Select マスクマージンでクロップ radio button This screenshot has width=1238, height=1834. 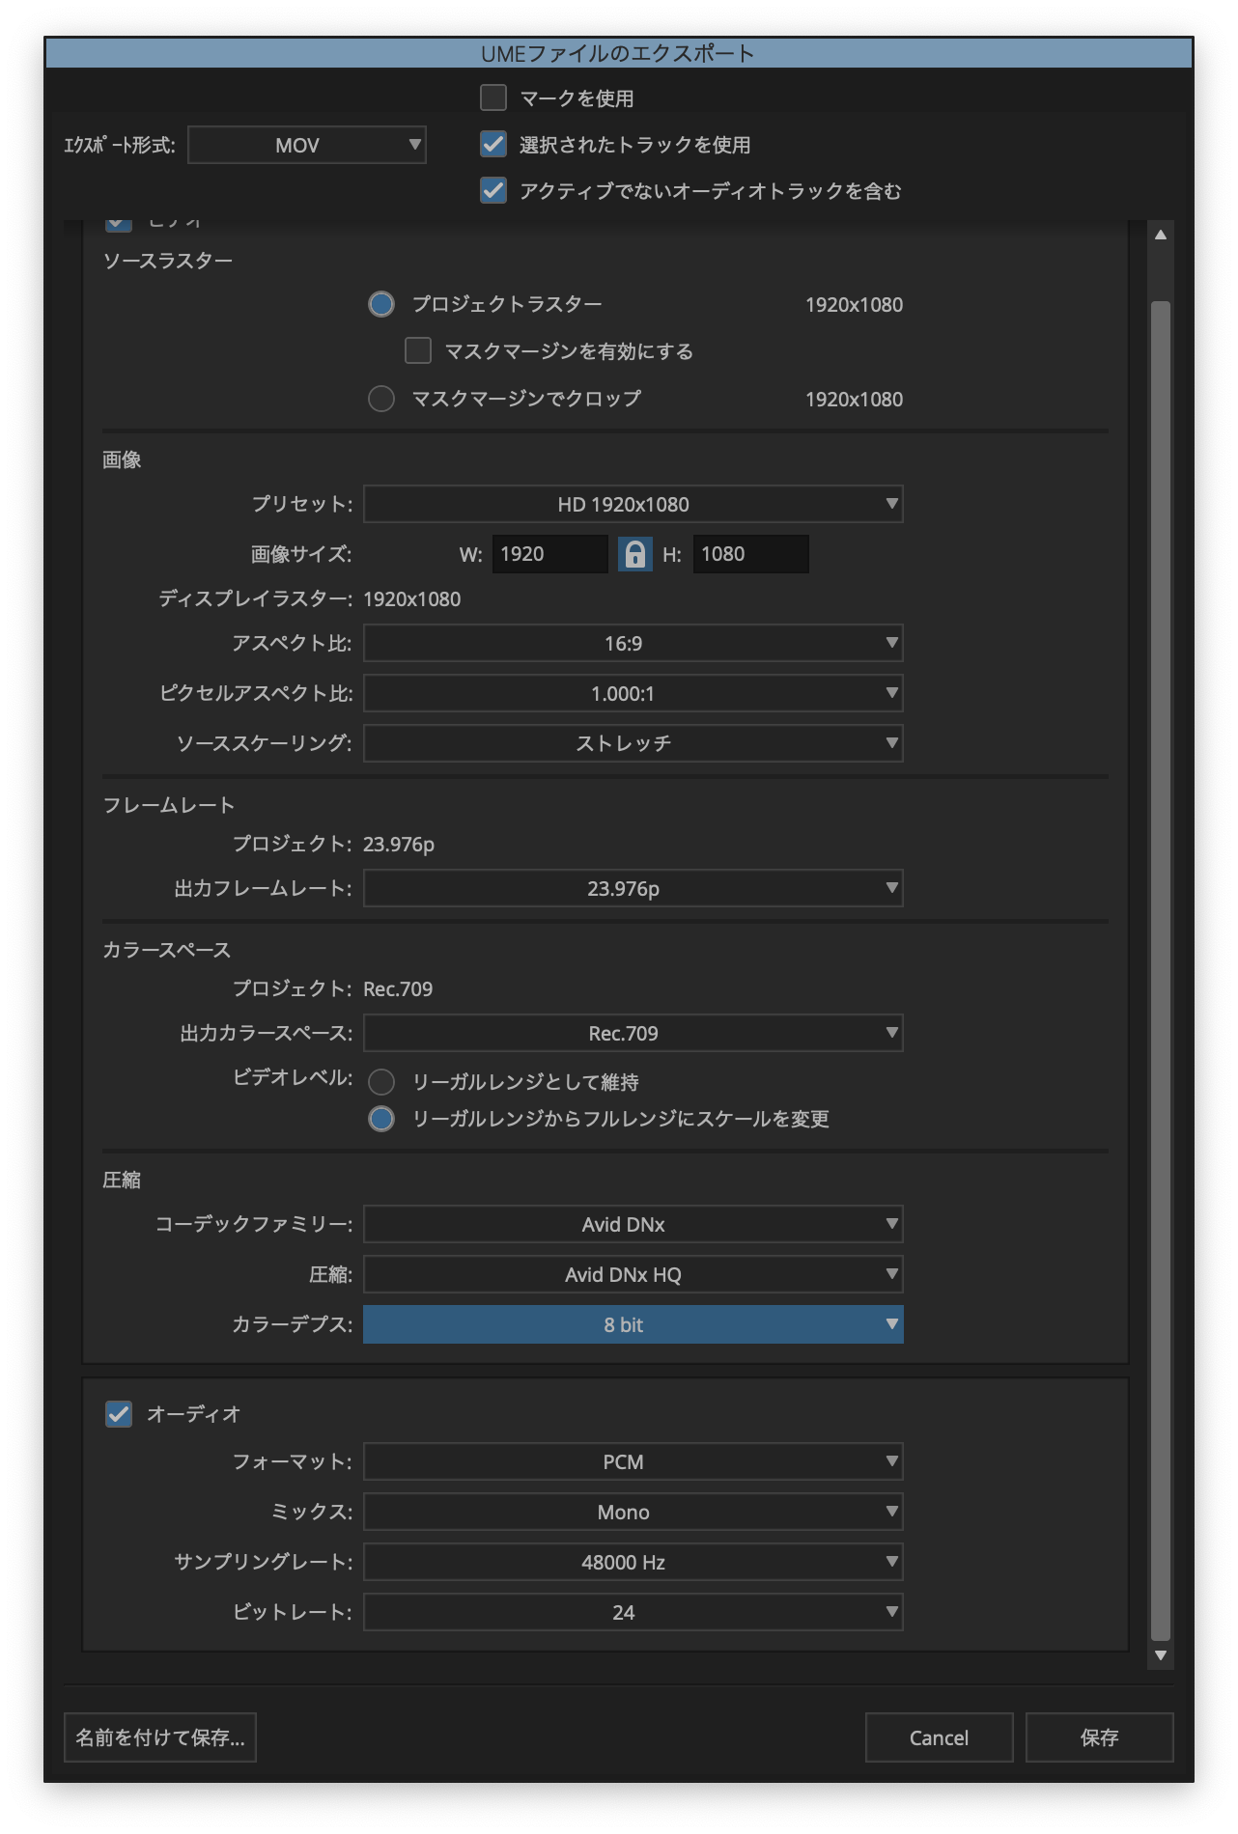tap(381, 399)
